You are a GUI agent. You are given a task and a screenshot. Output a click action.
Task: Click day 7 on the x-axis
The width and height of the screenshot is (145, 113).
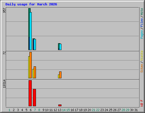[35, 110]
